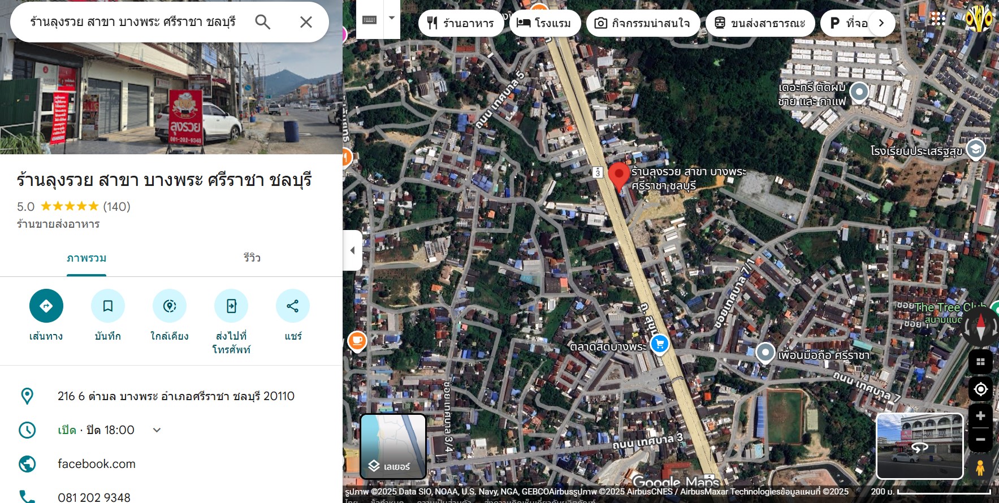The image size is (999, 503).
Task: Click The Tree Club map label
Action: pos(950,307)
